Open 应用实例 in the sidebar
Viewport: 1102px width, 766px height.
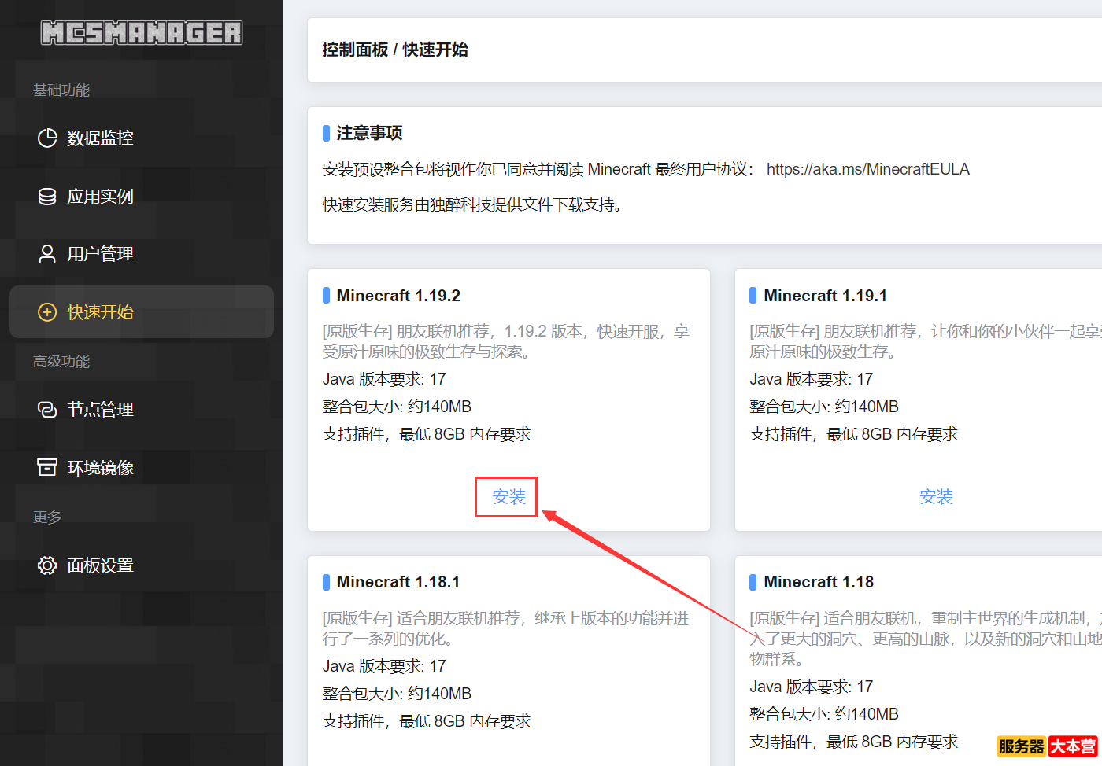pos(100,197)
